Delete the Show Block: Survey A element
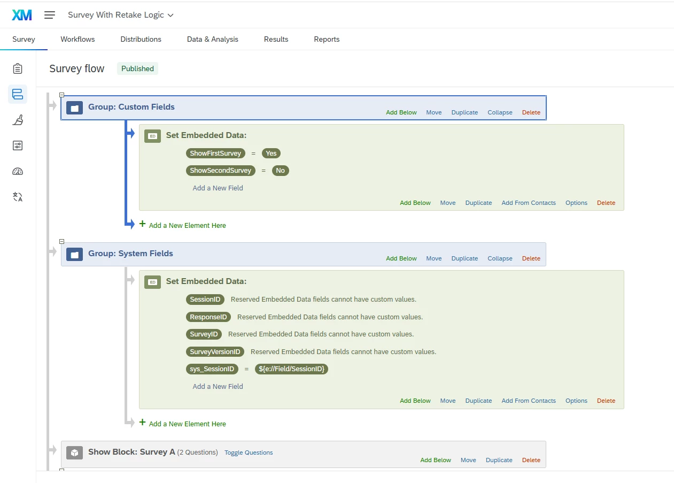 pyautogui.click(x=531, y=460)
